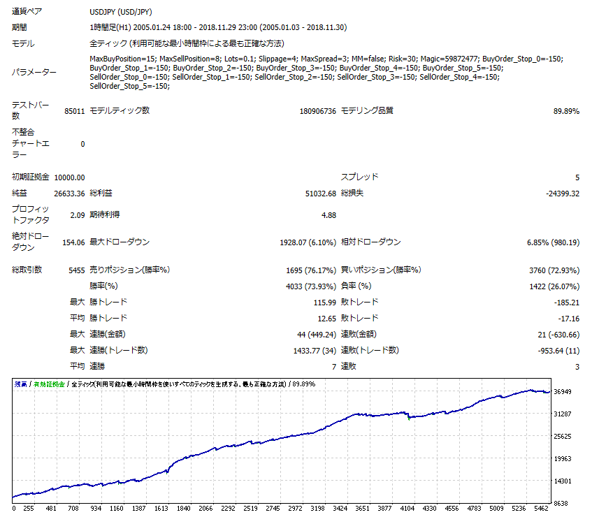The height and width of the screenshot is (517, 599).
Task: Click the initial deposit value 10000.00
Action: point(69,177)
